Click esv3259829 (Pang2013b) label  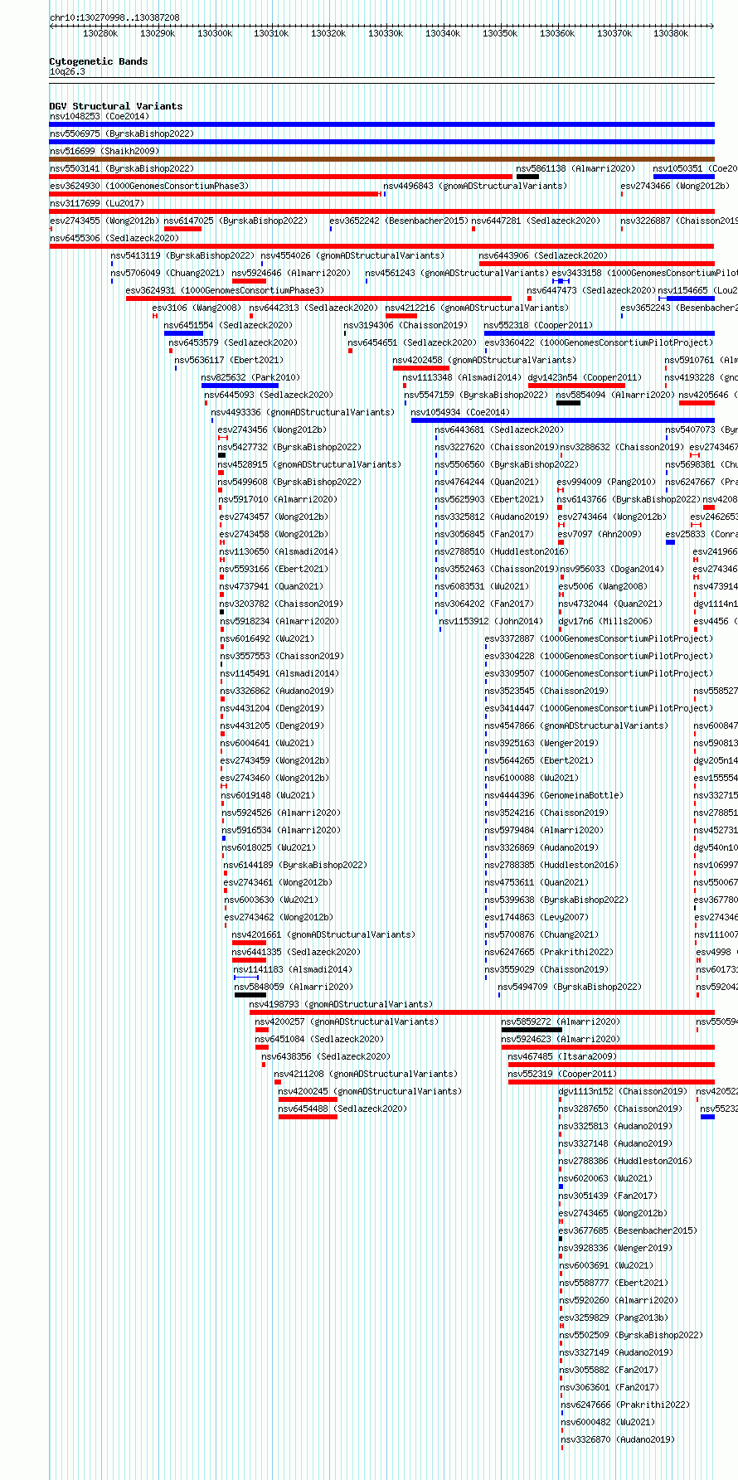[x=614, y=1317]
